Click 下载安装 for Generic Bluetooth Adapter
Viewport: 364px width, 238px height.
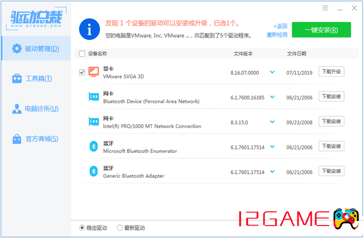click(331, 171)
